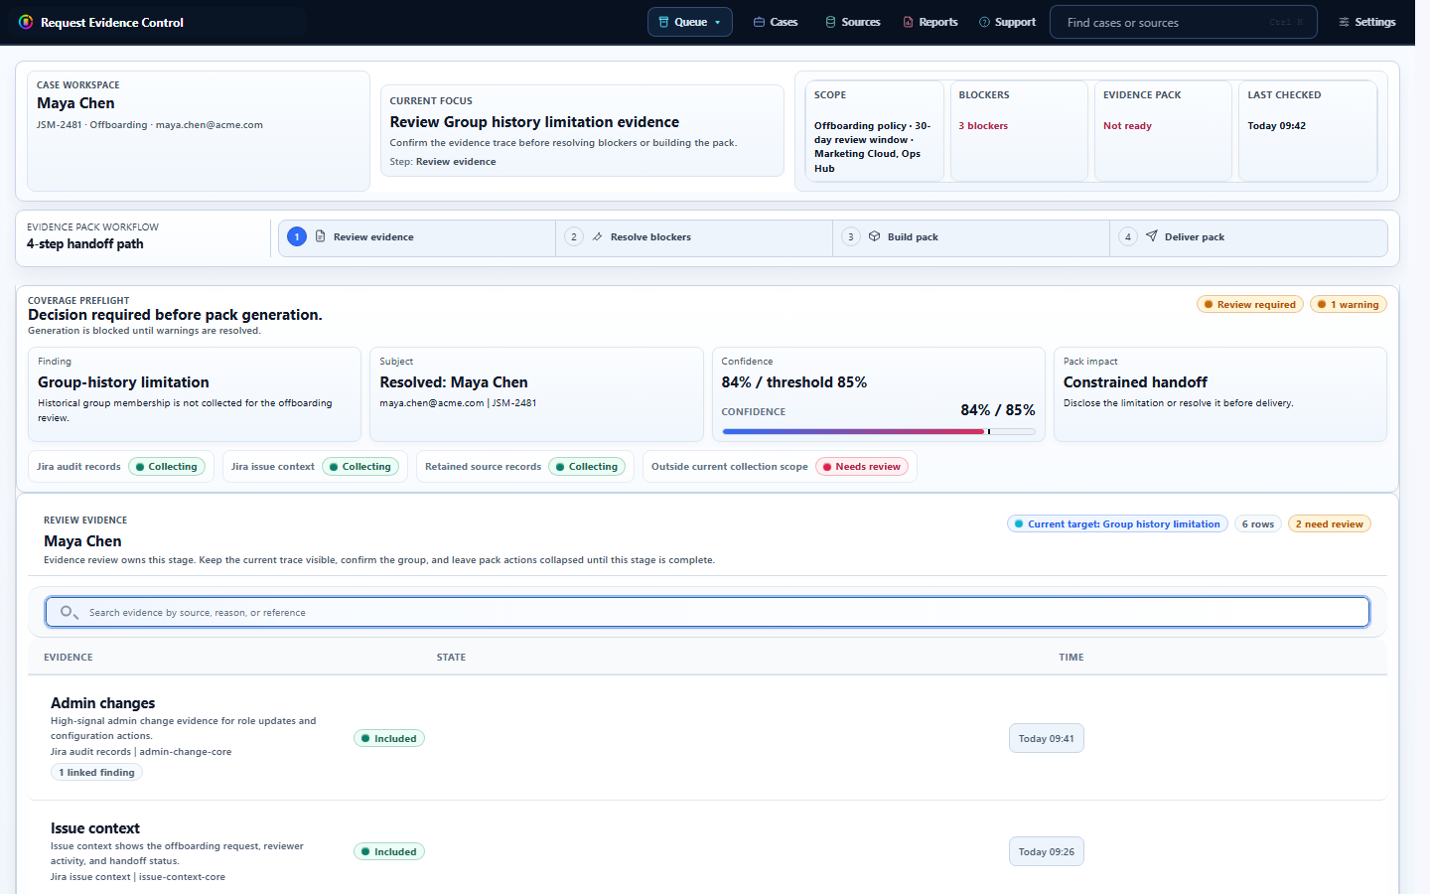Click the Group-history limitation finding card

[x=195, y=394]
